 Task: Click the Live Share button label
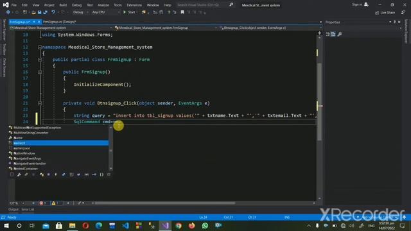pyautogui.click(x=387, y=13)
